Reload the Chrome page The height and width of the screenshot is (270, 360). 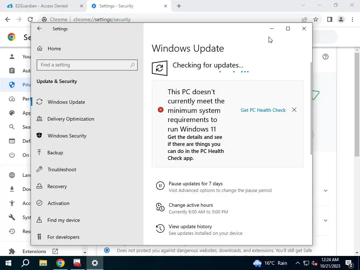[30, 19]
